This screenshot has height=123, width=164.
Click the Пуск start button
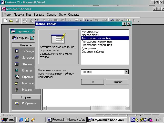(x=7, y=120)
